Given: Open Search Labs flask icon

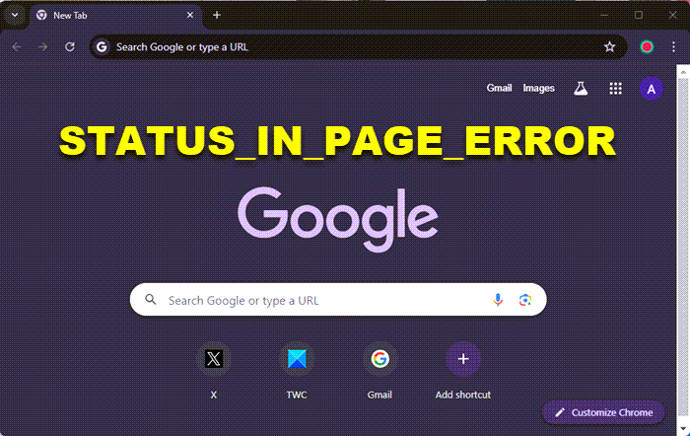Looking at the screenshot, I should [581, 89].
